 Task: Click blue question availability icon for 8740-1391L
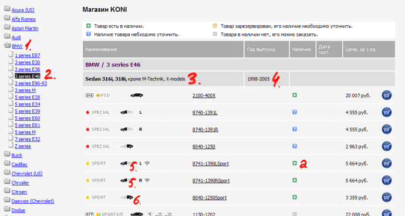pyautogui.click(x=295, y=112)
